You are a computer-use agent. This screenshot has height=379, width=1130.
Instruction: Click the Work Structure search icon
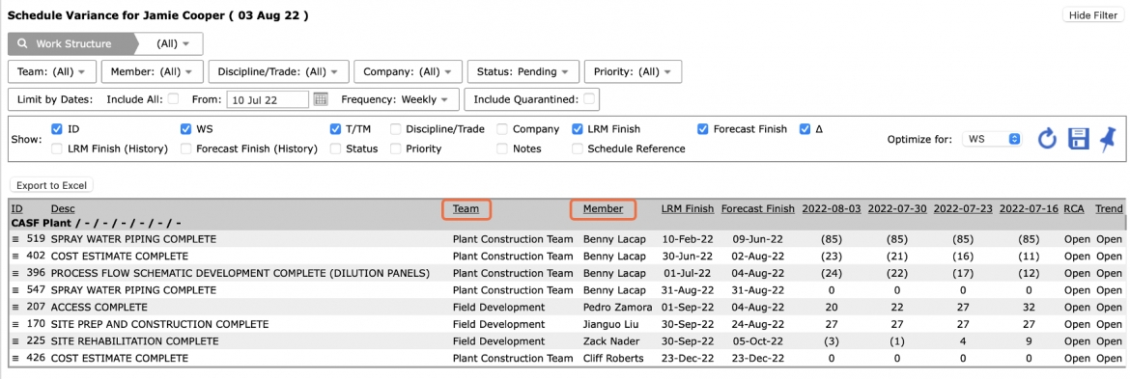point(22,43)
